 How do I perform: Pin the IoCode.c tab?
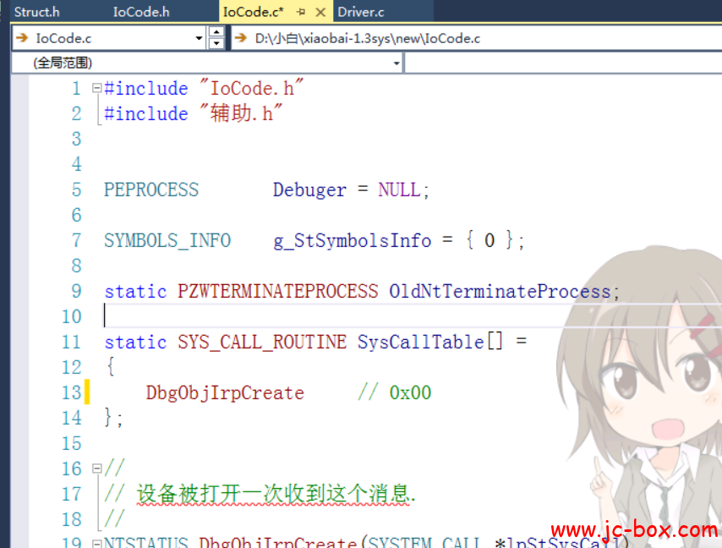pos(301,12)
